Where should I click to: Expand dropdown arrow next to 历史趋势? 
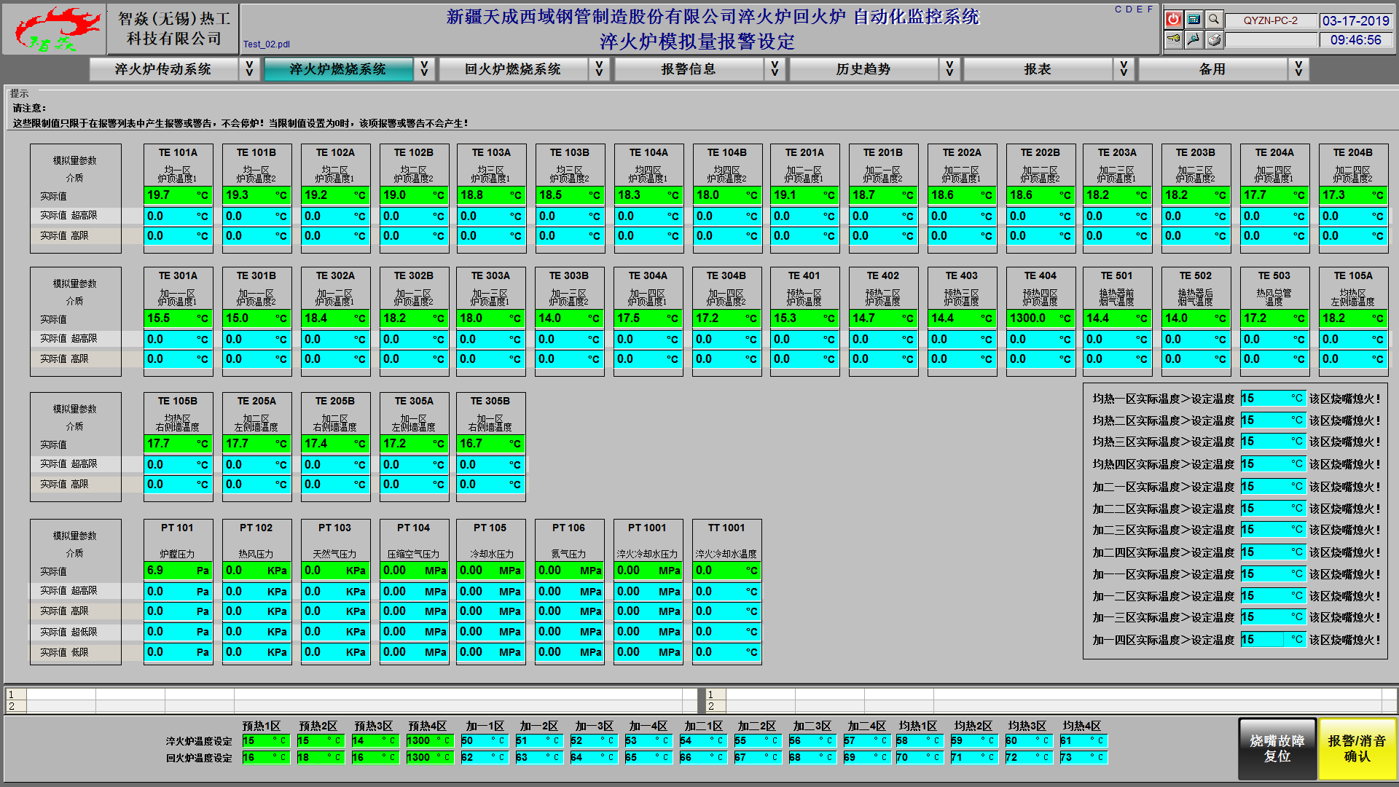tap(949, 69)
